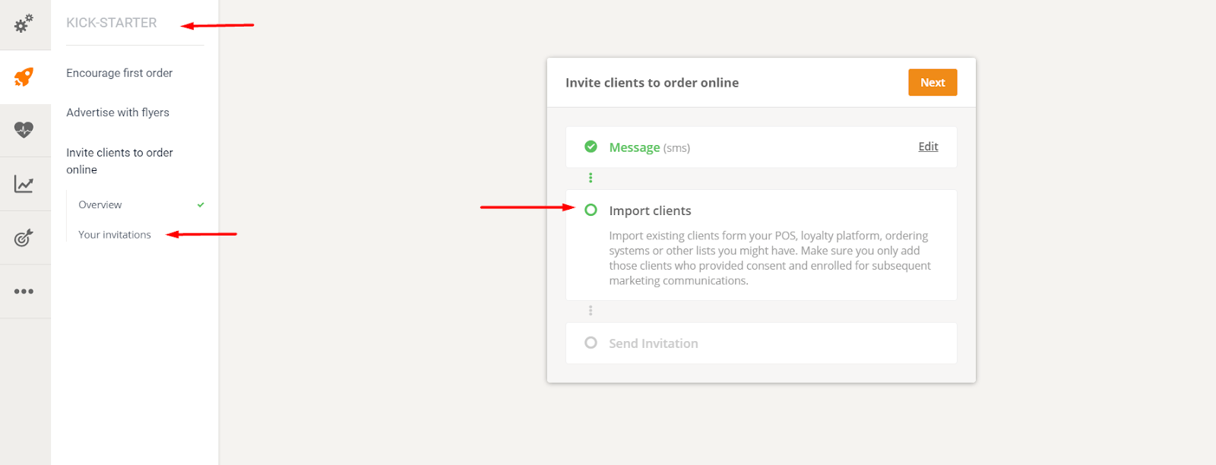Open Advertise with flyers menu item
Viewport: 1216px width, 465px height.
click(x=118, y=112)
